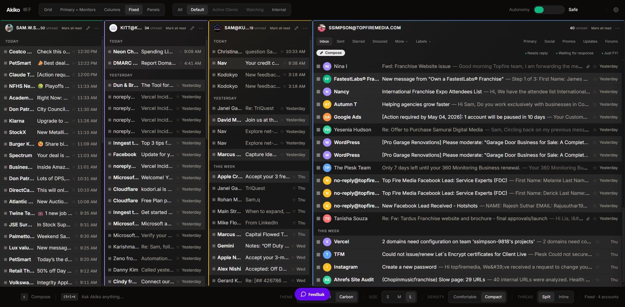The width and height of the screenshot is (625, 307).
Task: Star the Google Ads action required email
Action: point(595,117)
